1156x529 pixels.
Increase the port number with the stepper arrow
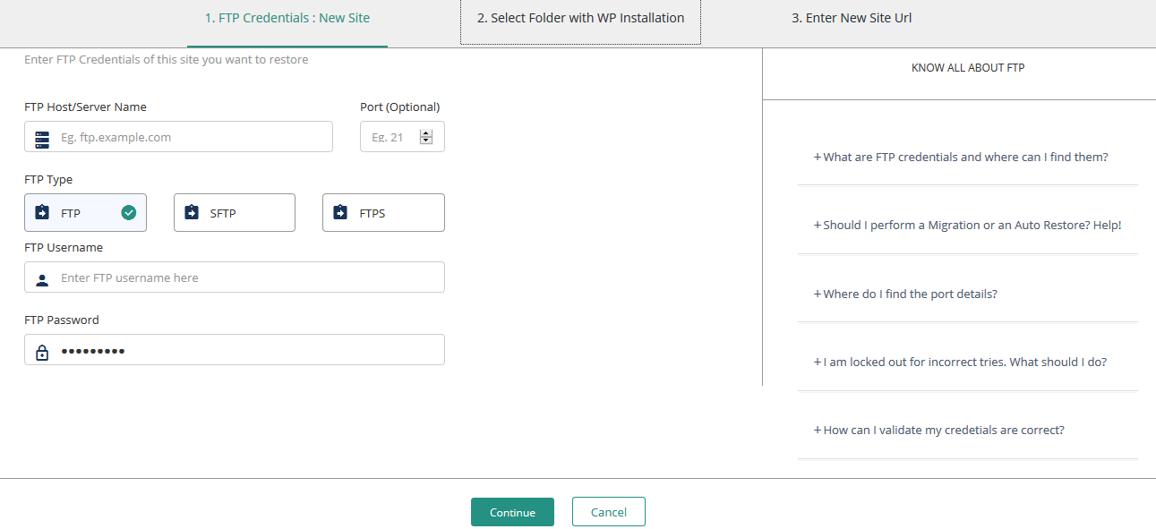426,133
